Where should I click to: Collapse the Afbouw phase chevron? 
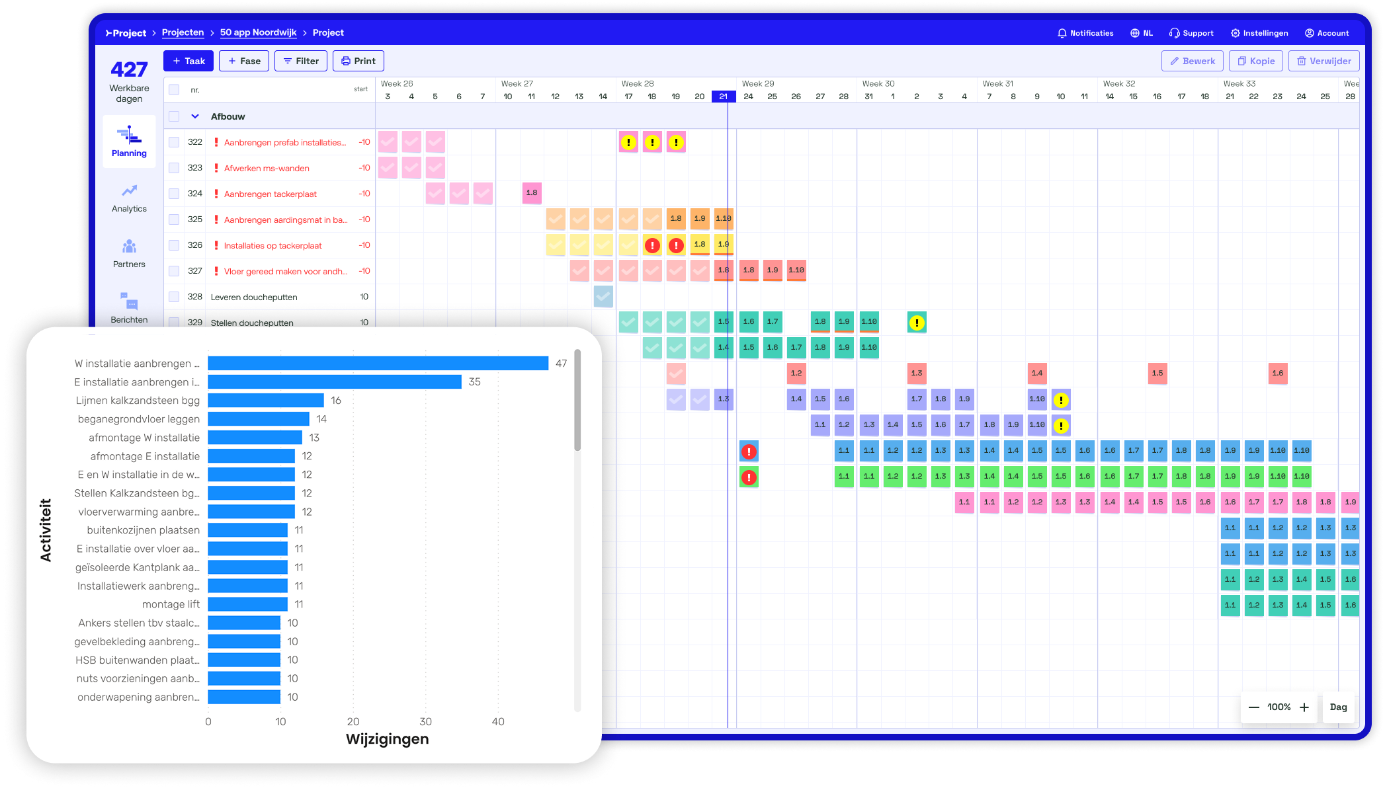click(195, 116)
